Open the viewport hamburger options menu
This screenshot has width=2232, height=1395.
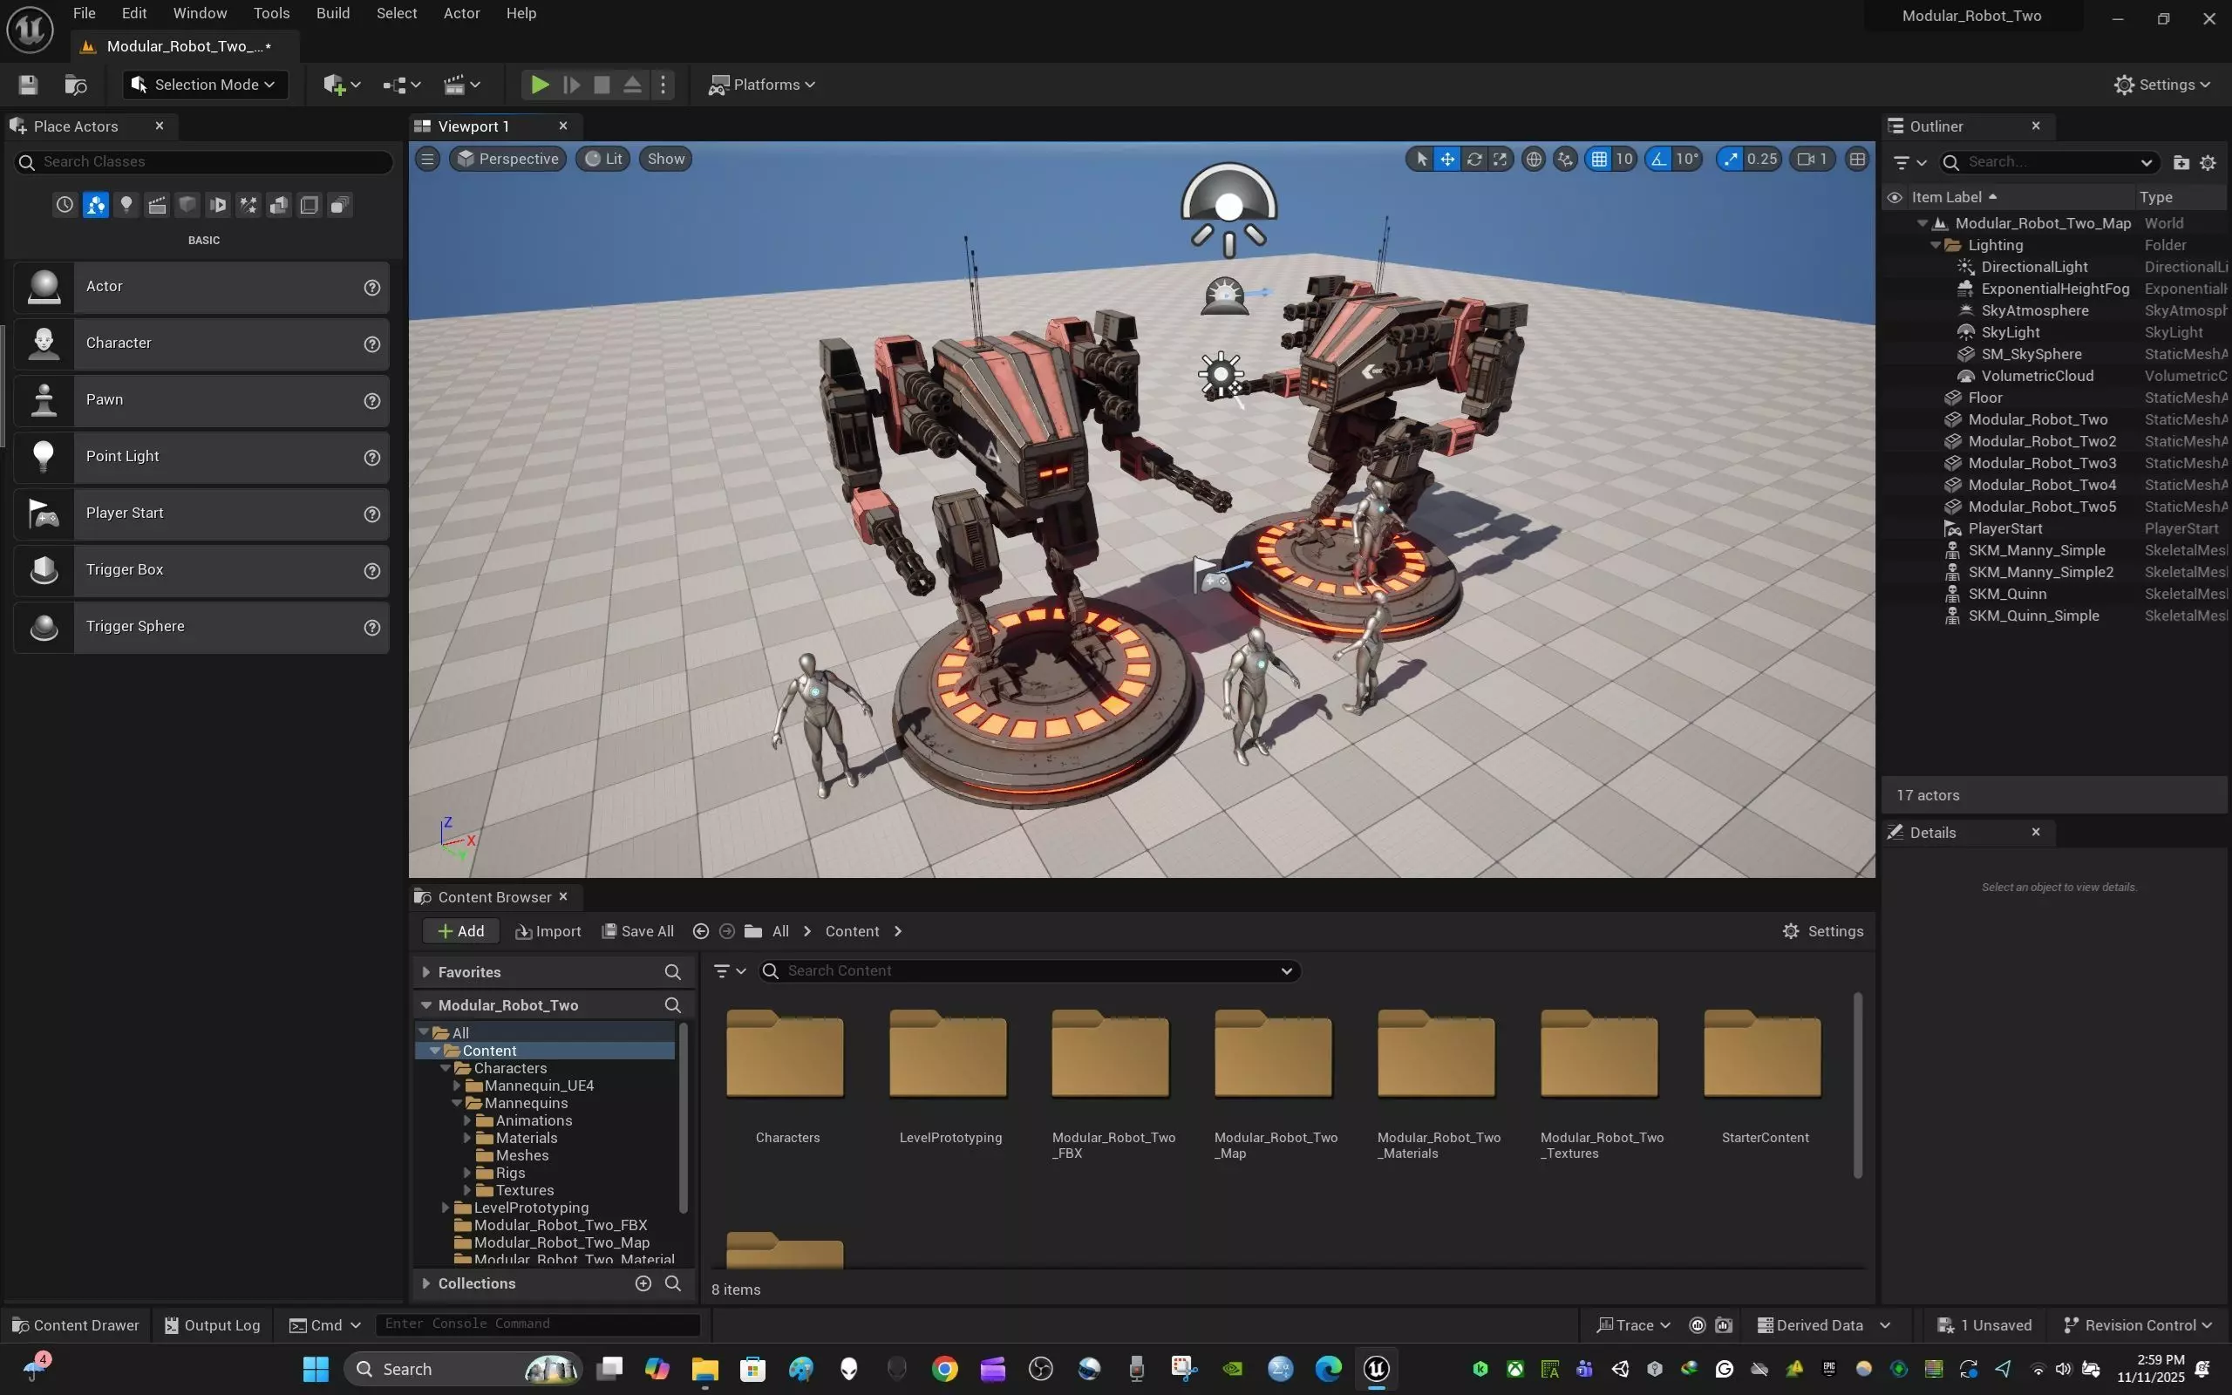click(427, 159)
